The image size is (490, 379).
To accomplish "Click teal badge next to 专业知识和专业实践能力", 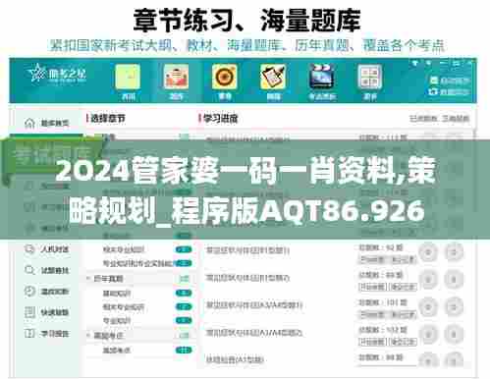I will tap(184, 263).
